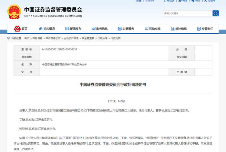This screenshot has height=152, width=226.
Task: Open 政府信息公开 breadcrumb link
Action: [53, 38]
